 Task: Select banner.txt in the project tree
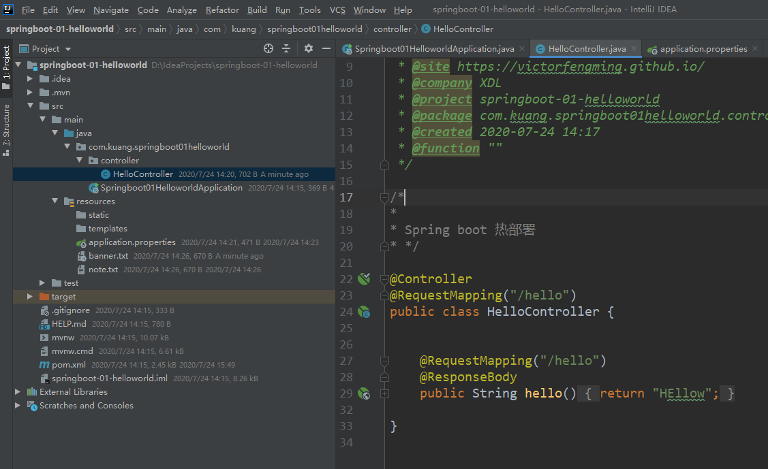coord(108,256)
